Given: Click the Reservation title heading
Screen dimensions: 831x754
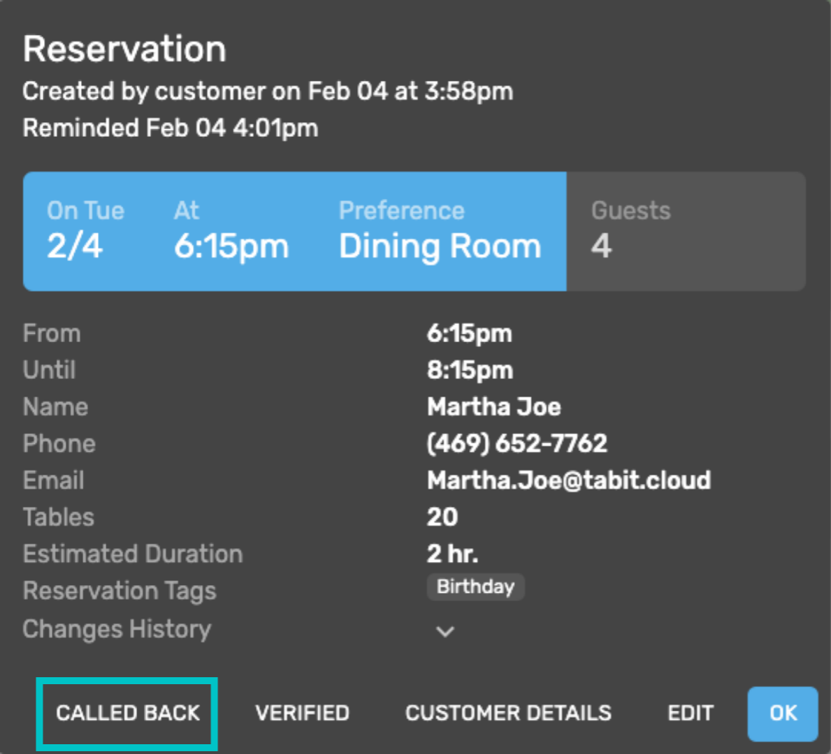Looking at the screenshot, I should [124, 49].
